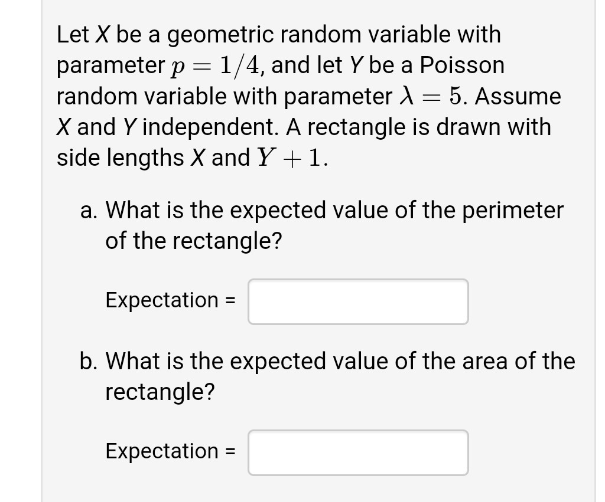The width and height of the screenshot is (605, 502).
Task: Click the perimeter Expectation answer field
Action: [357, 301]
